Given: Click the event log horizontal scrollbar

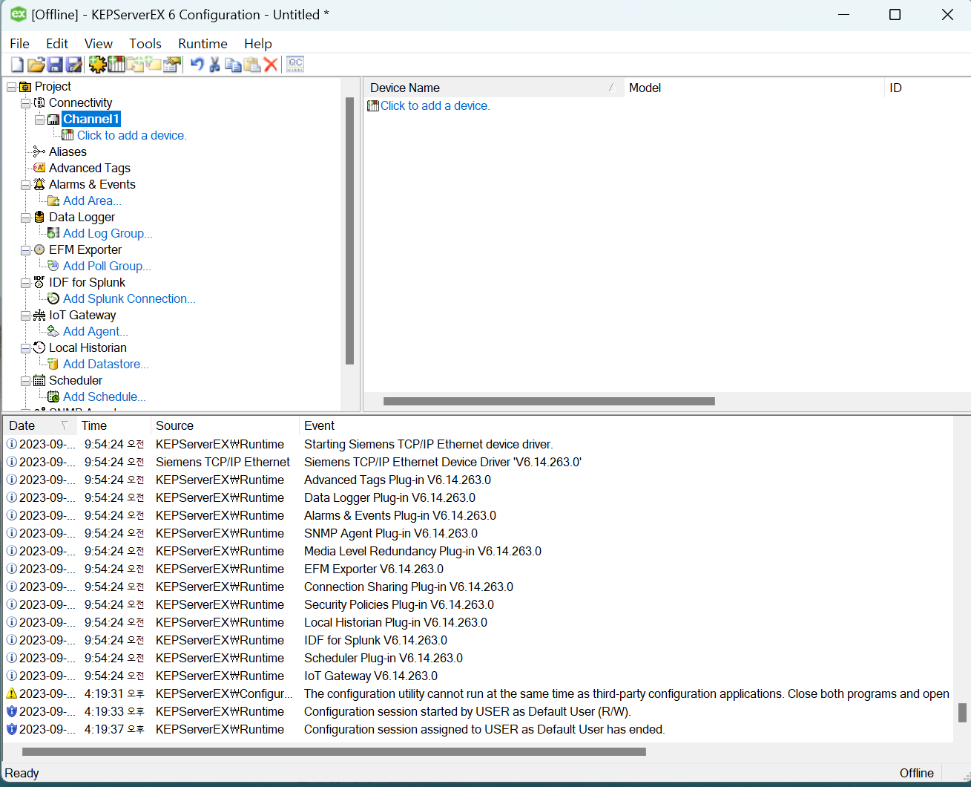Looking at the screenshot, I should [x=334, y=751].
